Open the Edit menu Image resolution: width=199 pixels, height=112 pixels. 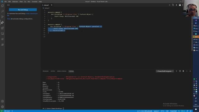(9, 2)
